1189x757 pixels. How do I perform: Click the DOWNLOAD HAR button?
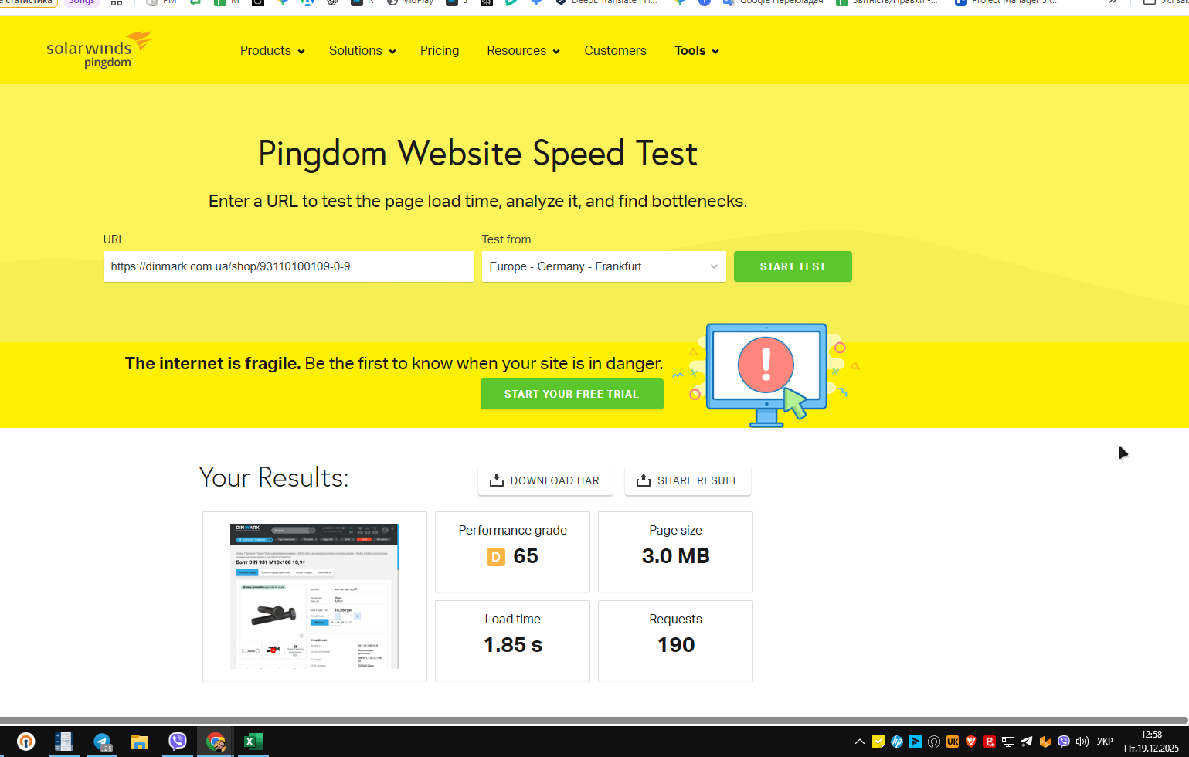point(545,480)
